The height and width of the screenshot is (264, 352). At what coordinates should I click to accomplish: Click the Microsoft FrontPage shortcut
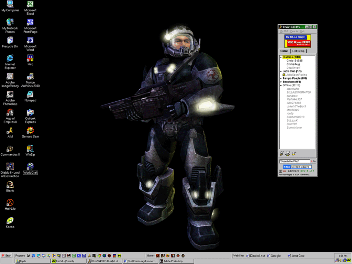click(x=30, y=26)
